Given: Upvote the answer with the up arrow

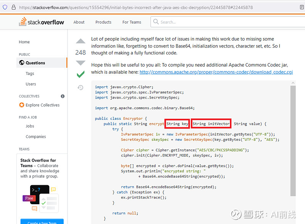Looking at the screenshot, I should click(80, 41).
